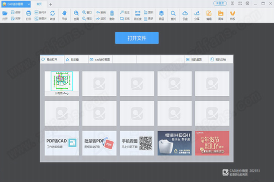Open the cad迷你看图 folder tab
This screenshot has width=274, height=182.
pos(101,59)
